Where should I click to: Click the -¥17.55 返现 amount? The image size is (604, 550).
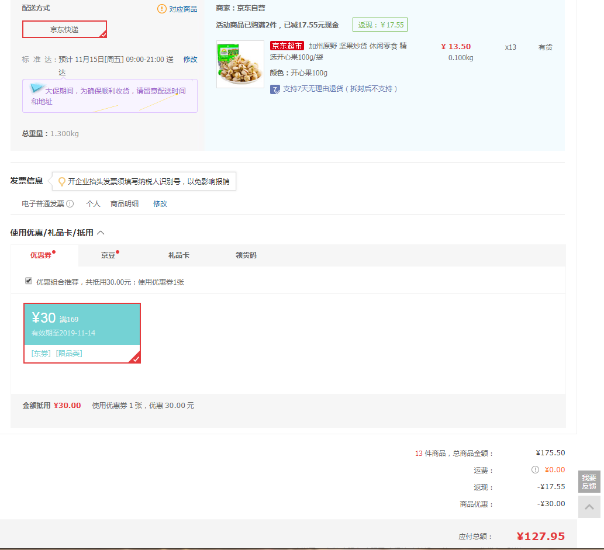[x=551, y=487]
